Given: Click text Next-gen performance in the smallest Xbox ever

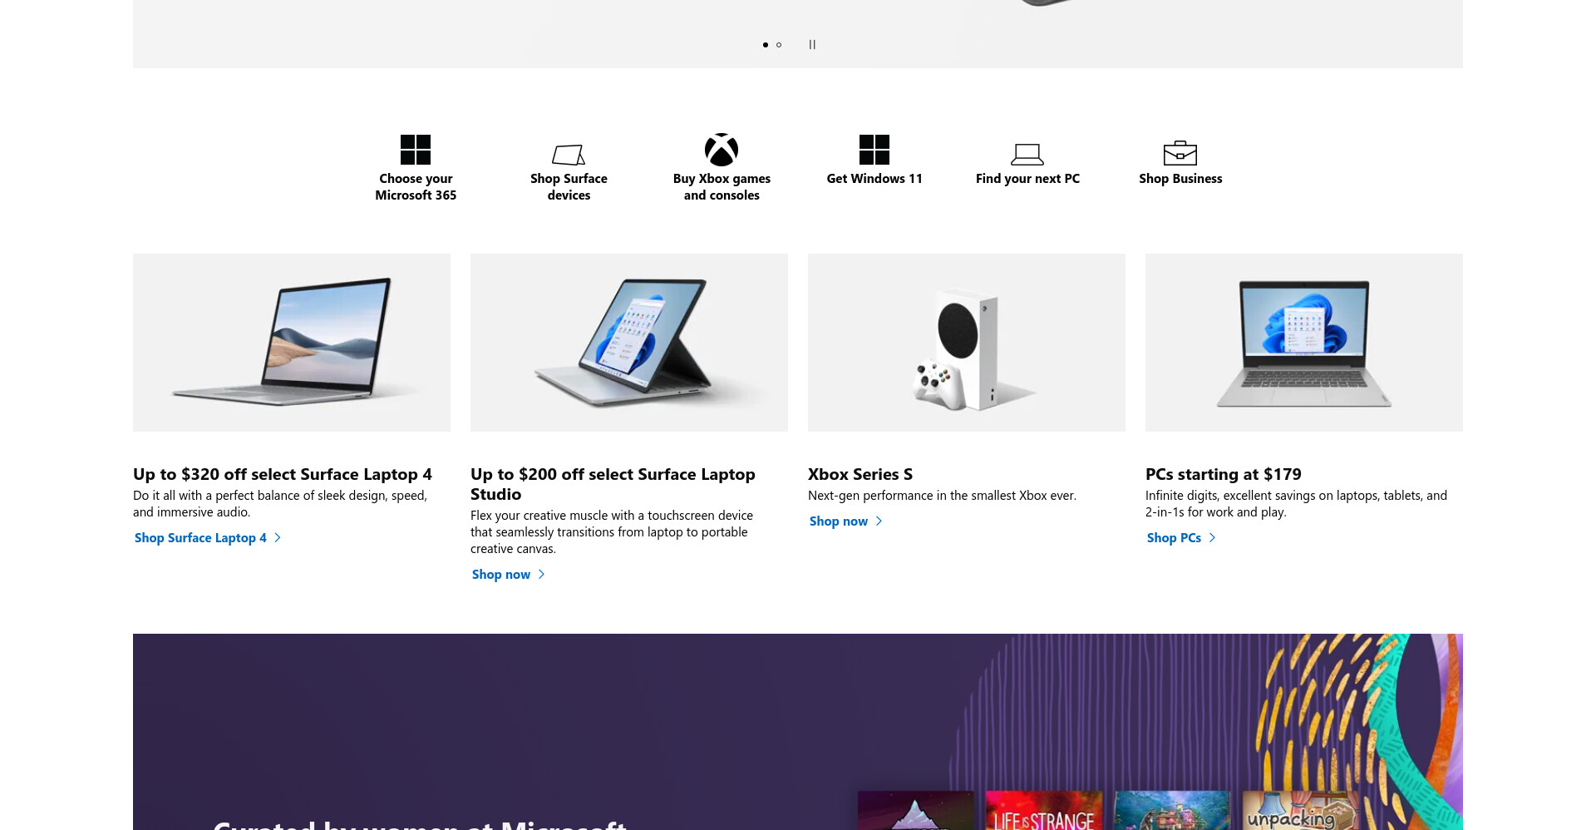Looking at the screenshot, I should pos(942,496).
